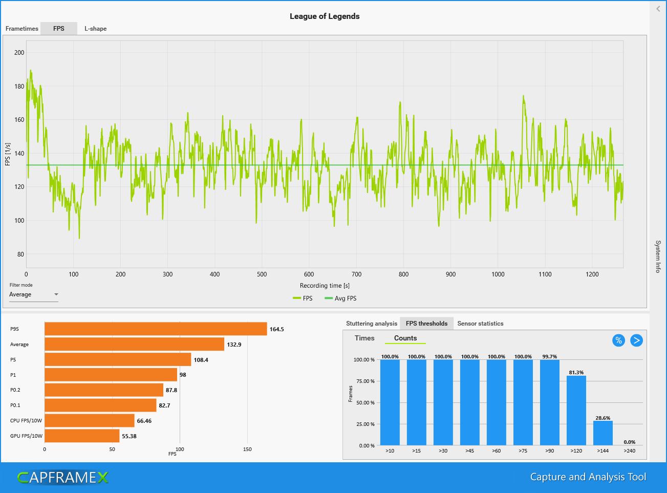Switch to the Frametimes tab

[22, 29]
